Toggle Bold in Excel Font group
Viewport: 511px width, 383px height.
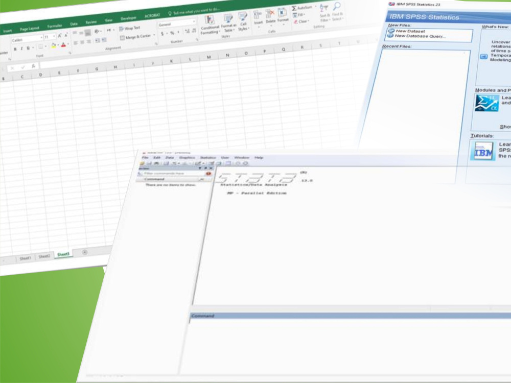15,49
